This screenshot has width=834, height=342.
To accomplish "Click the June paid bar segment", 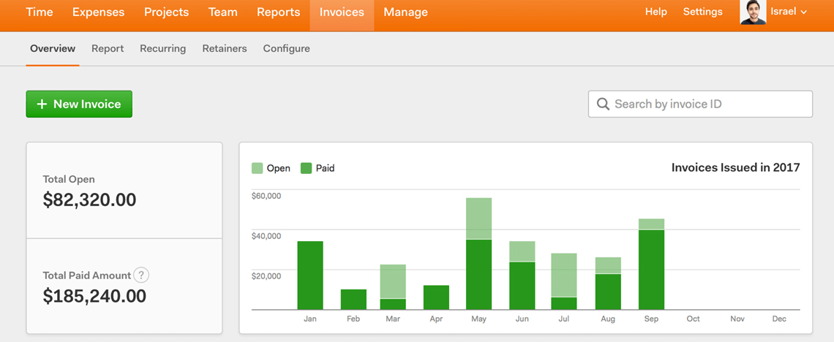I will coord(522,286).
